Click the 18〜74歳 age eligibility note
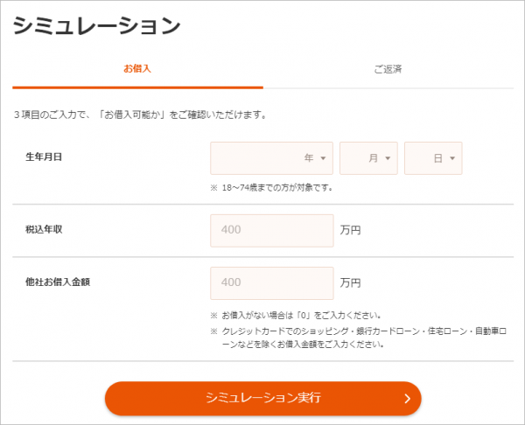This screenshot has width=525, height=425. pyautogui.click(x=271, y=188)
